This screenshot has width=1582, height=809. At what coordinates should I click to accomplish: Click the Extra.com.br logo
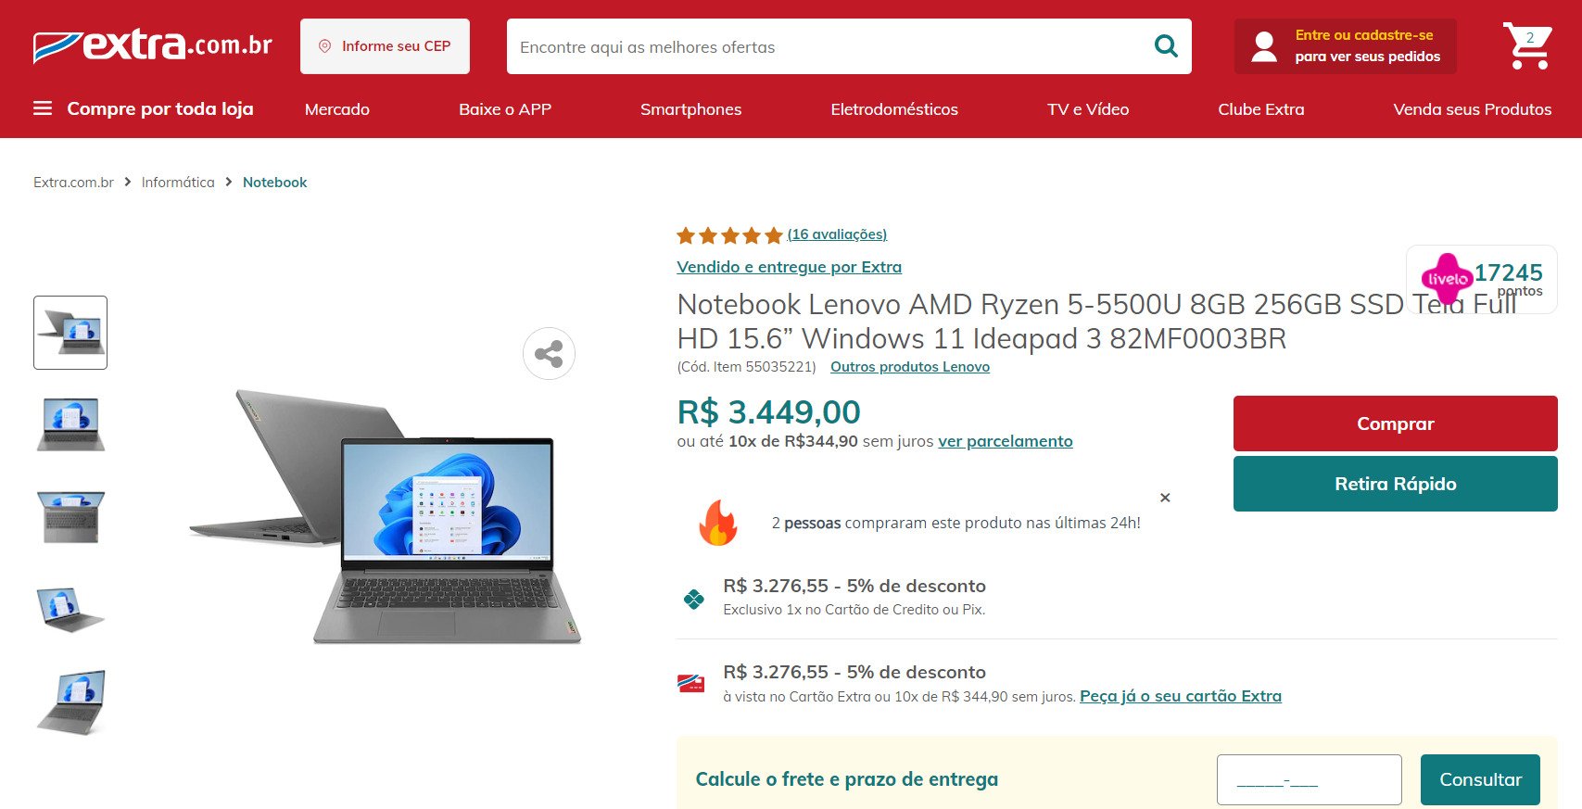[x=153, y=45]
